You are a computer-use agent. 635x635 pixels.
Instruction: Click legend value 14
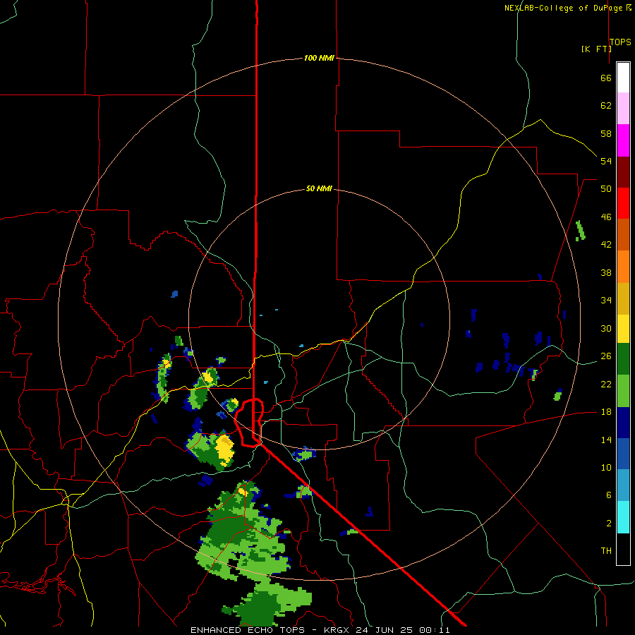[606, 440]
